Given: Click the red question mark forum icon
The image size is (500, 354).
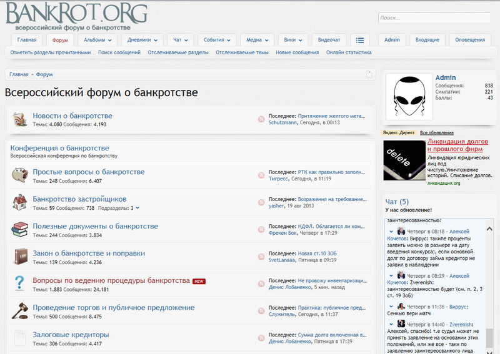Looking at the screenshot, I should coord(19,283).
